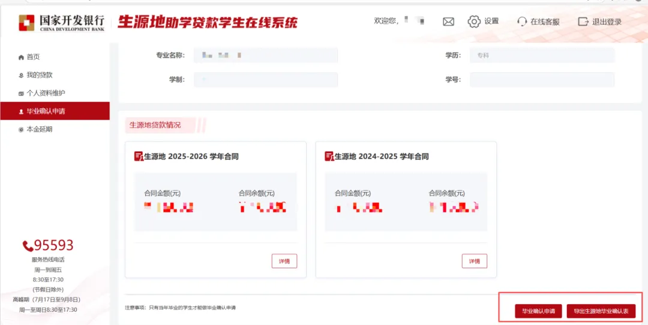Screen dimensions: 648x325
Task: Click the 专业名称 input field
Action: [265, 56]
